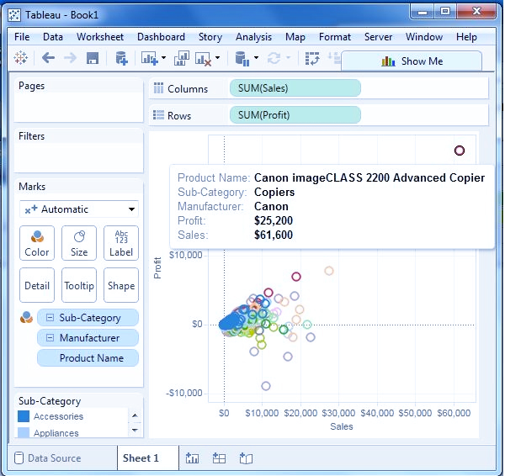Click the legend scroll down arrow
Screen dimensions: 505x476
[135, 430]
